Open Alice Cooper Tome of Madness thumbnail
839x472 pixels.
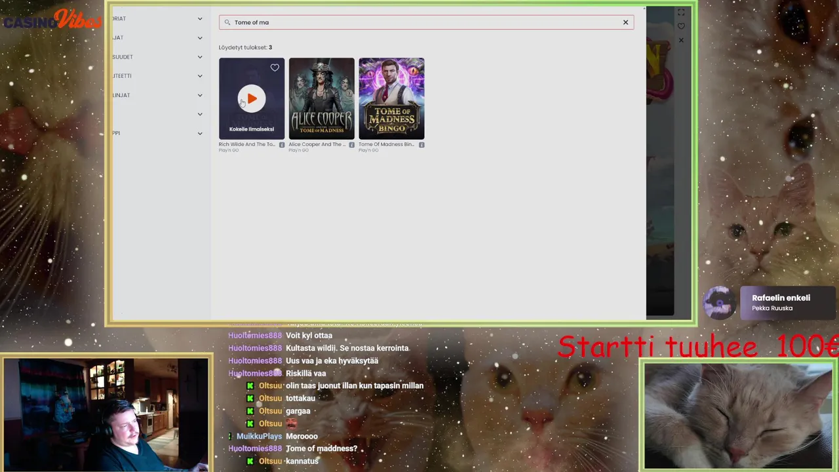point(322,98)
